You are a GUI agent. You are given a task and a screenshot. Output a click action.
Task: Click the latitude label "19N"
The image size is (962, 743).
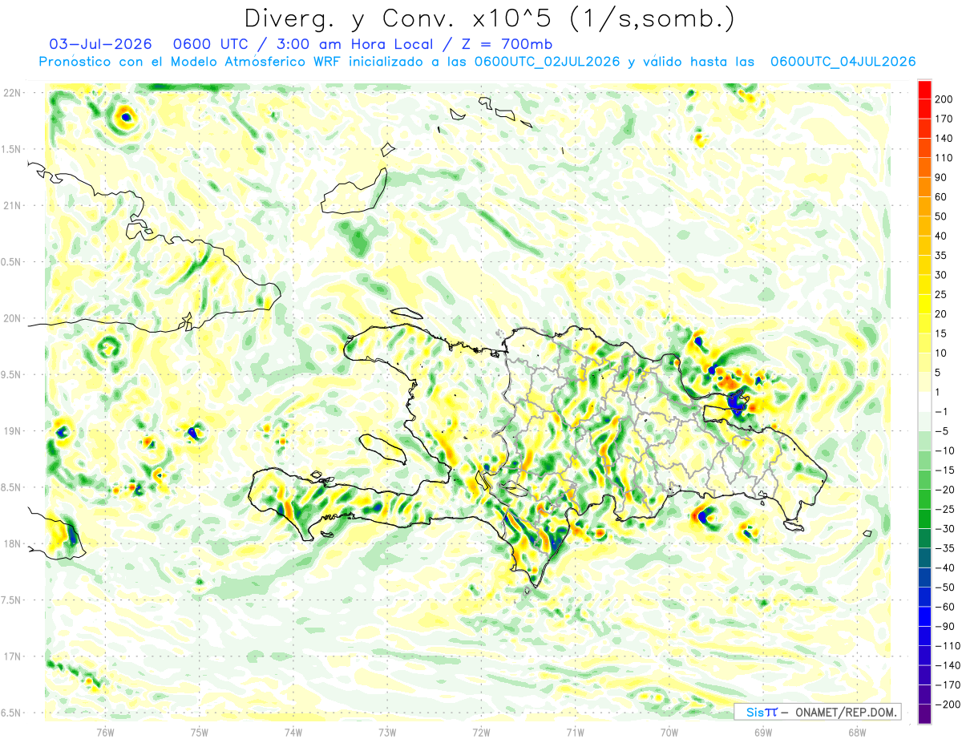(x=12, y=431)
